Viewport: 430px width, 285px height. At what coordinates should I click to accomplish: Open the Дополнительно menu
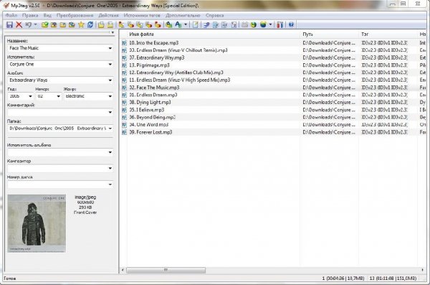pos(183,15)
